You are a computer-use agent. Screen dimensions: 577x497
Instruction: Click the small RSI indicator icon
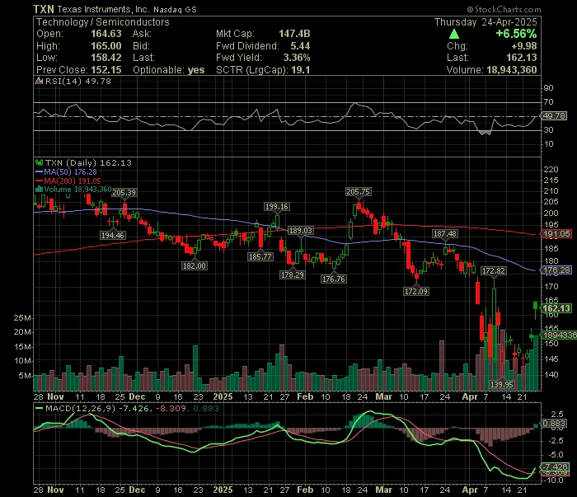point(39,81)
